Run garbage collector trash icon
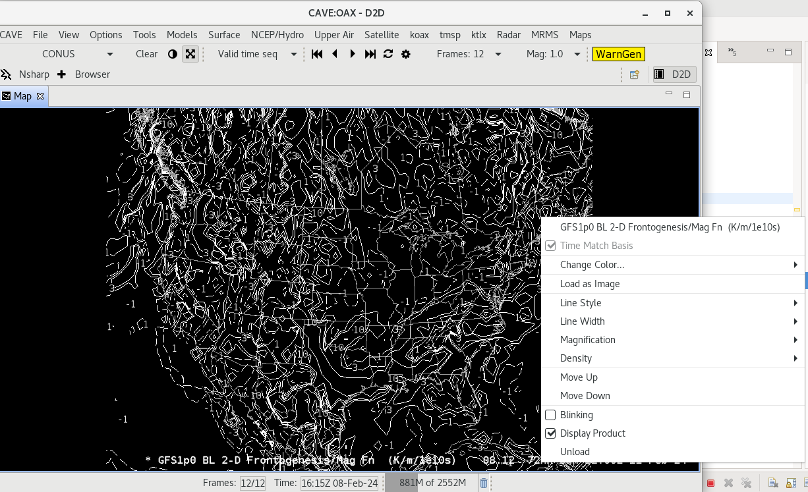Screen dimensions: 808x492 point(484,483)
